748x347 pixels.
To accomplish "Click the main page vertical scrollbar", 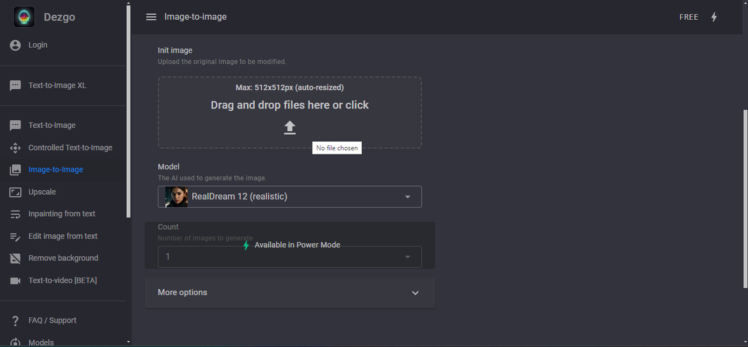I will pyautogui.click(x=744, y=198).
